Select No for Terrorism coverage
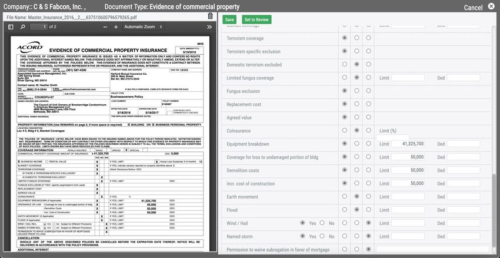Image resolution: width=500 pixels, height=258 pixels. click(x=356, y=38)
